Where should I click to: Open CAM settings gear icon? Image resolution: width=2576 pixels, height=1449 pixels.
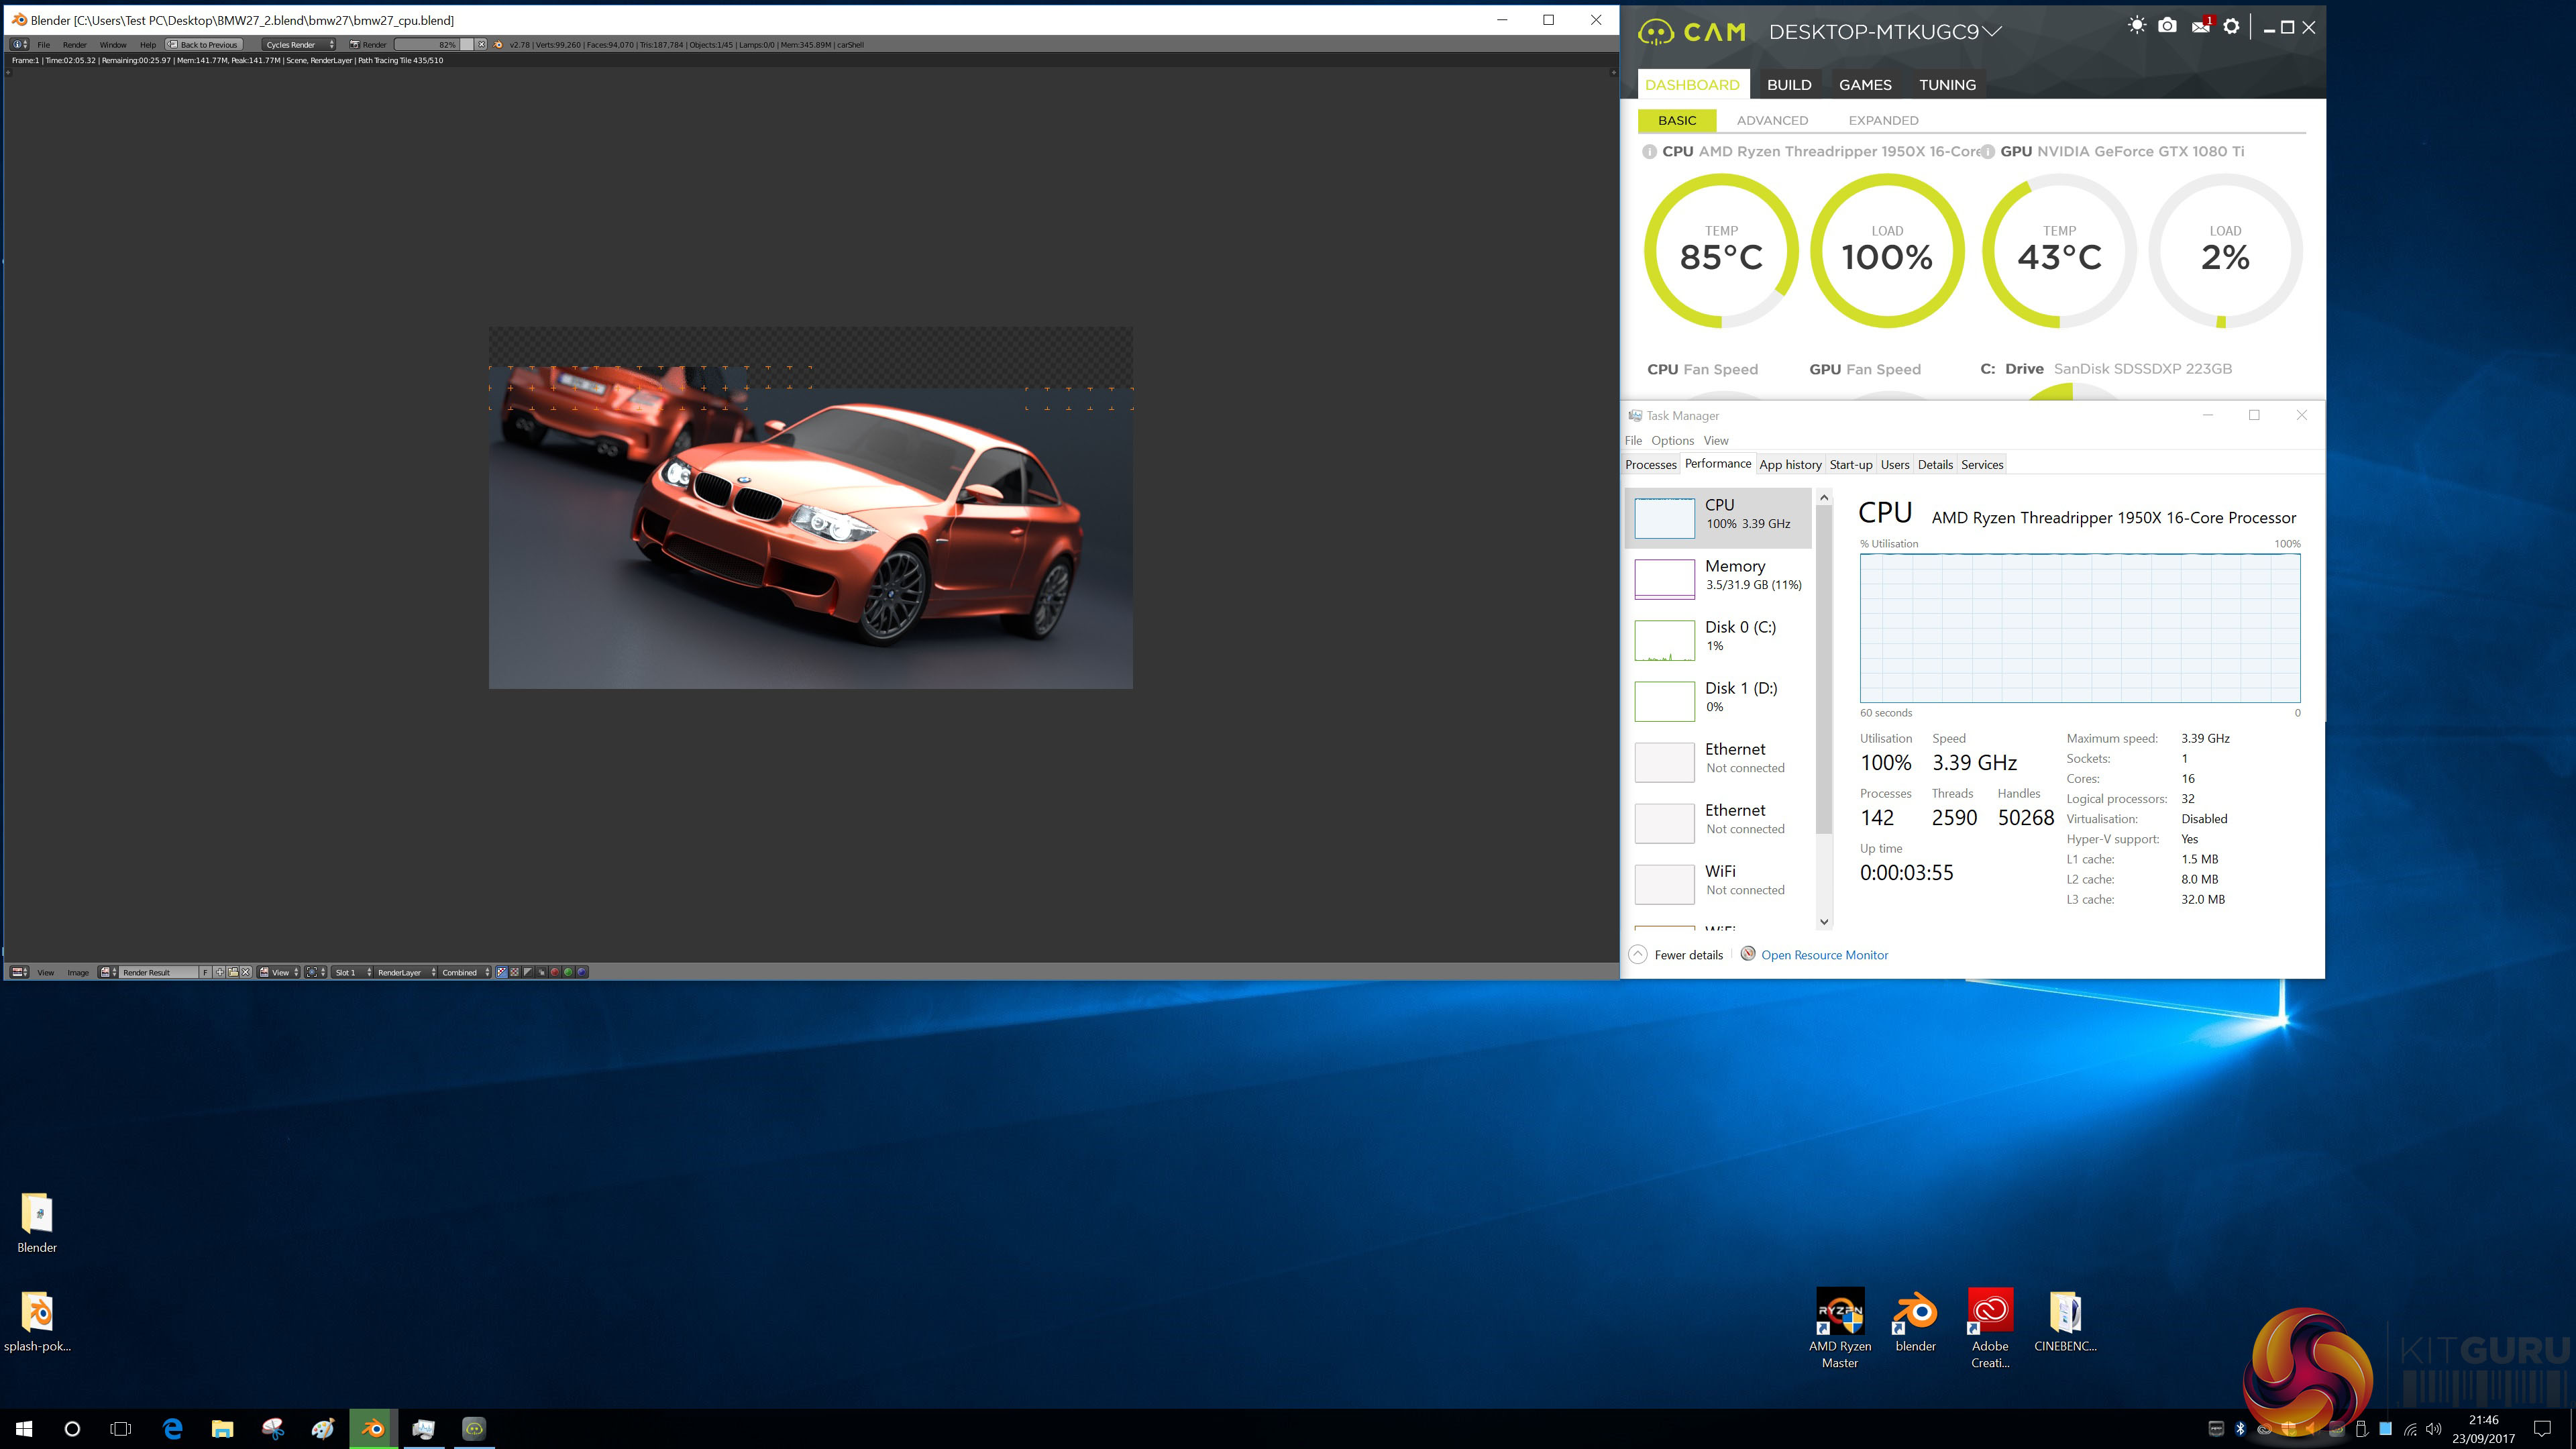click(2231, 26)
